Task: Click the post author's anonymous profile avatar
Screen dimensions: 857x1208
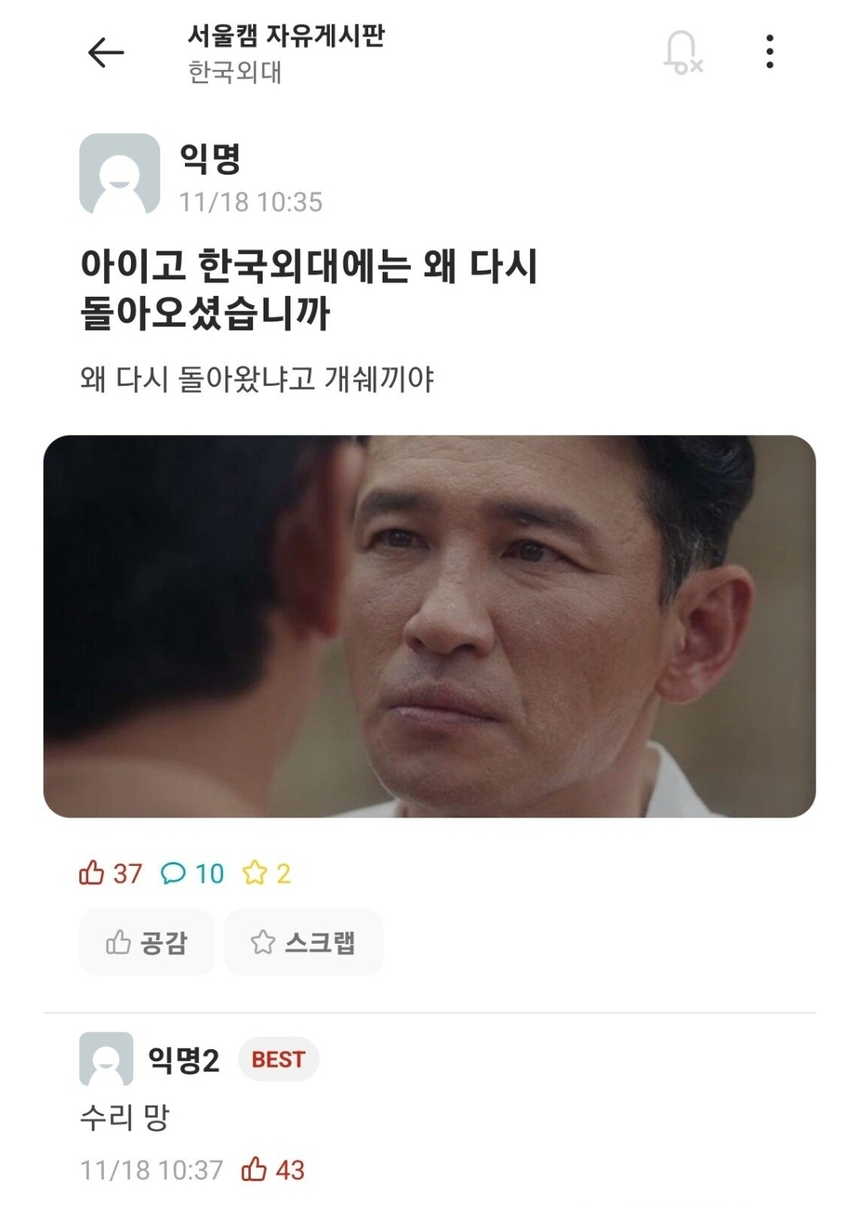Action: (x=120, y=174)
